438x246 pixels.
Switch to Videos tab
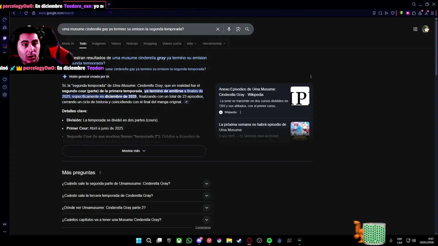tap(116, 43)
